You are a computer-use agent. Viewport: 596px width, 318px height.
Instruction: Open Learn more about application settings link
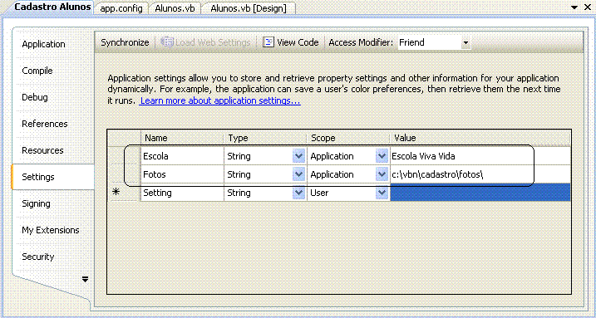(220, 101)
